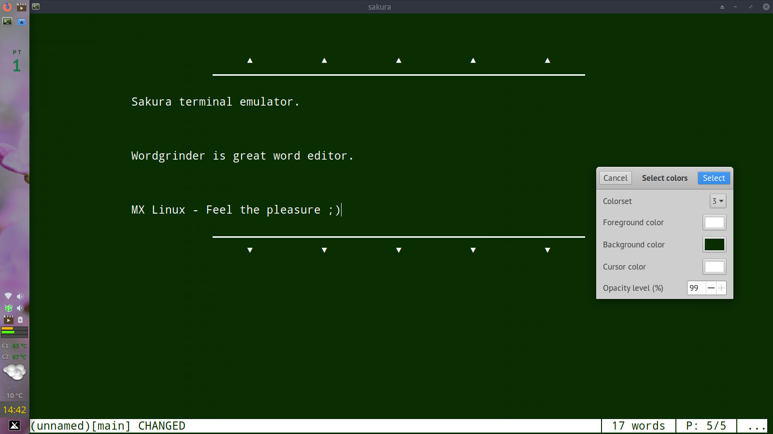Open the 14:42 panel clock
The image size is (773, 434).
pos(14,410)
